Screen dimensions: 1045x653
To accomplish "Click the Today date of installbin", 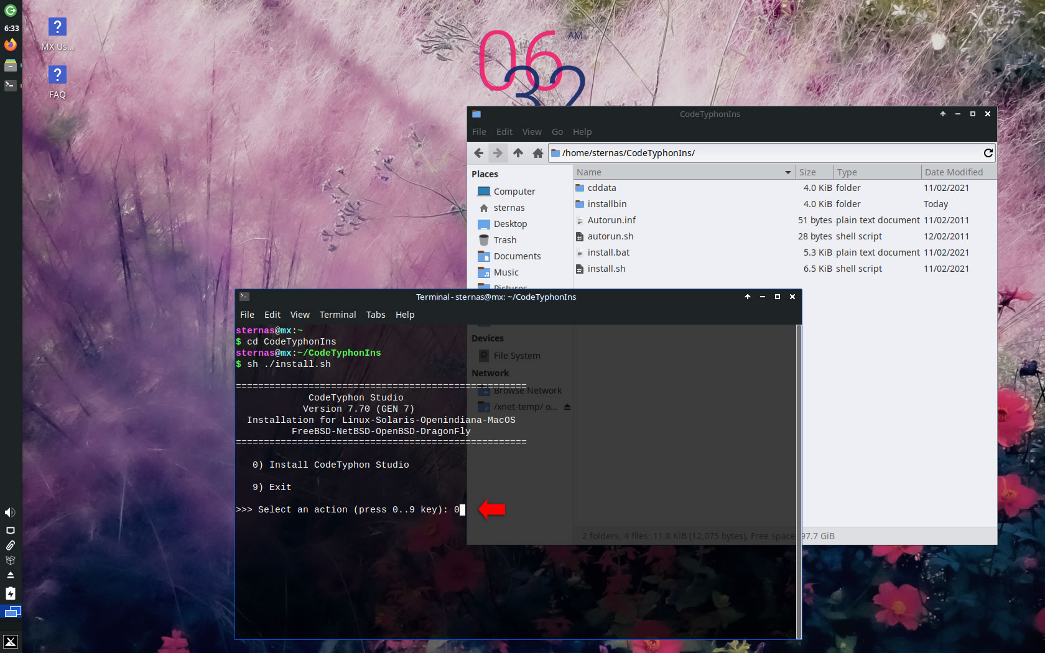I will tap(936, 204).
